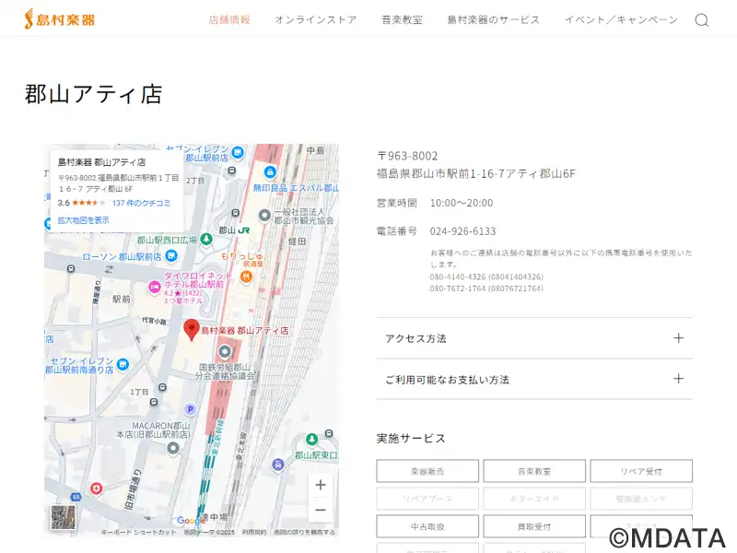The image size is (737, 553).
Task: Open the 137 件のクチコミ reviews link
Action: [x=142, y=203]
